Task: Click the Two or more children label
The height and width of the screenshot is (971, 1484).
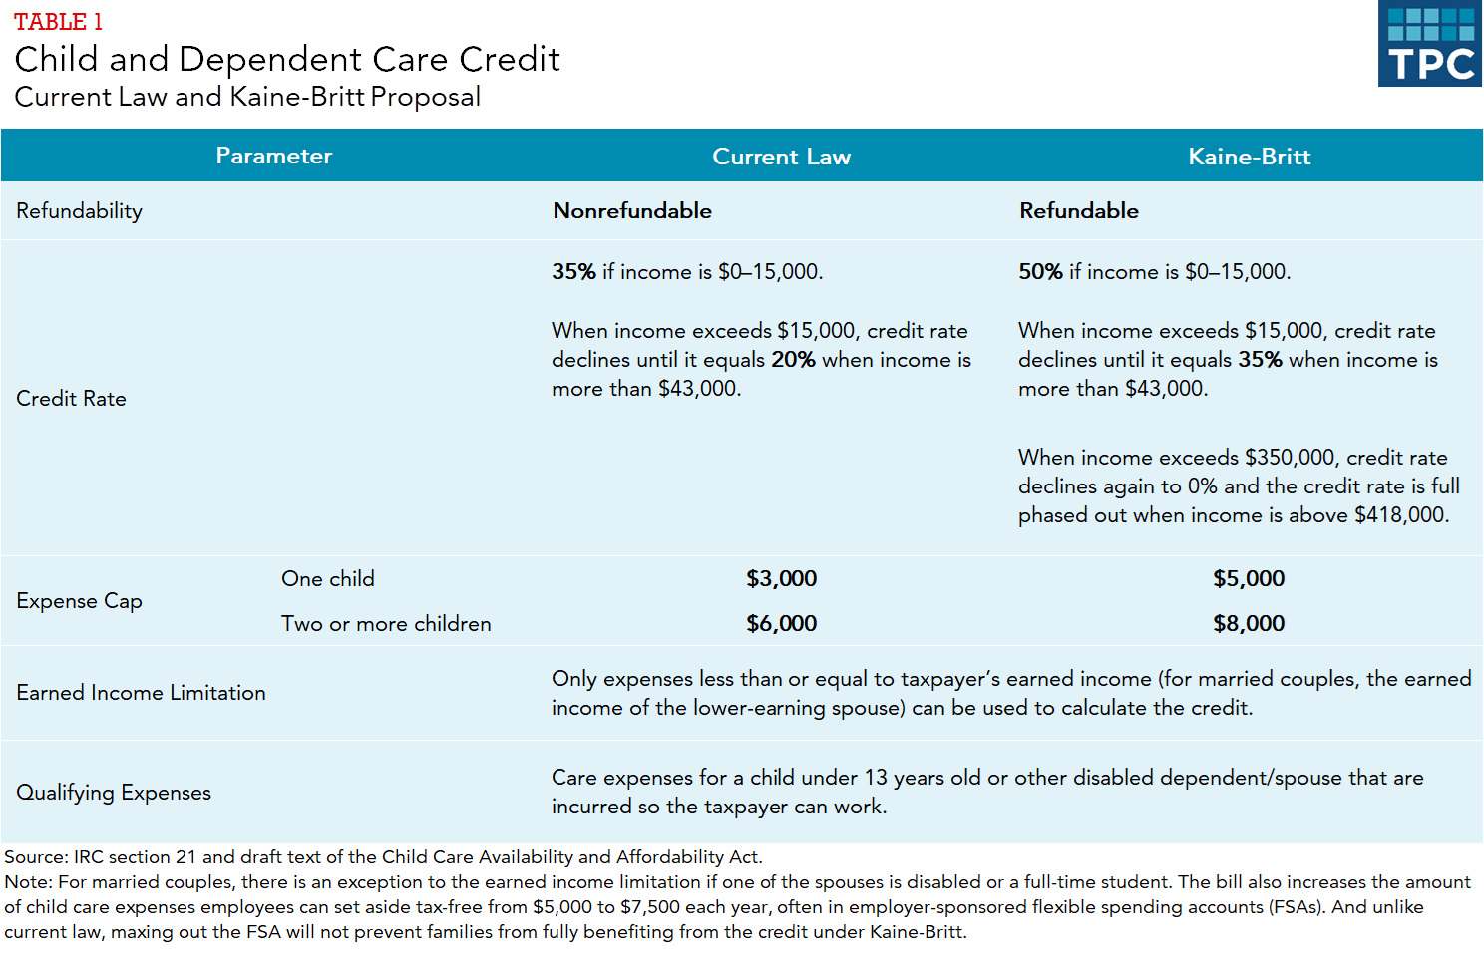Action: (386, 624)
